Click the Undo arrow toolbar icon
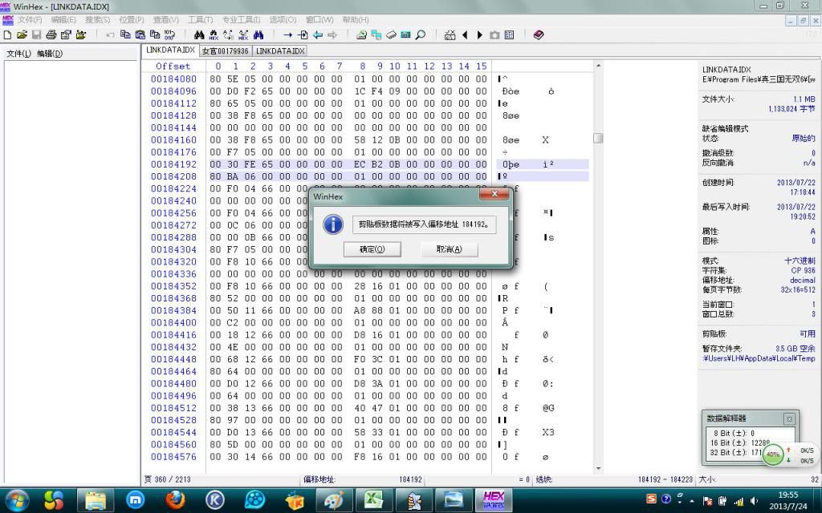 pyautogui.click(x=111, y=35)
